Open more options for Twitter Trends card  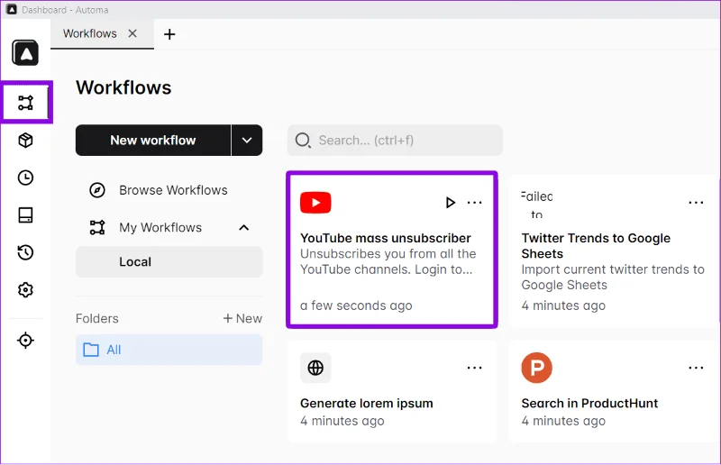(696, 203)
